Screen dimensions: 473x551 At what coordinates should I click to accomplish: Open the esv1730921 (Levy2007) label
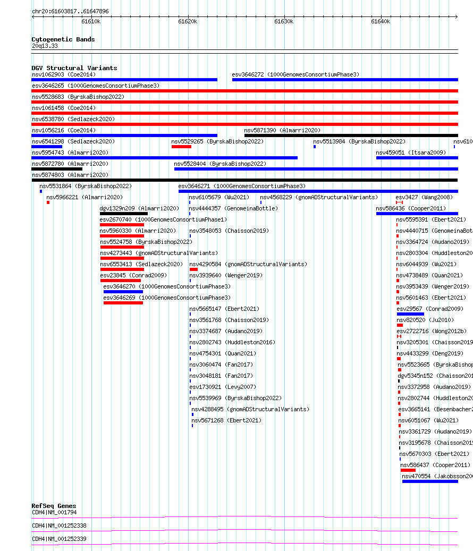(223, 387)
